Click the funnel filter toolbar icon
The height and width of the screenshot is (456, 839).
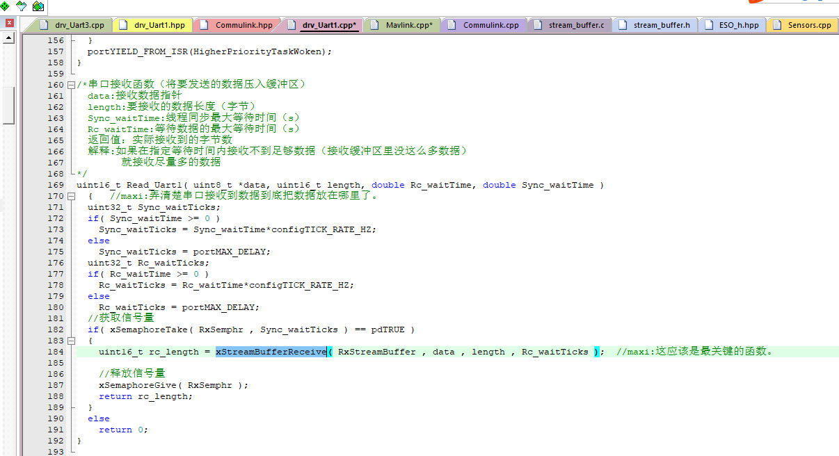coord(21,6)
